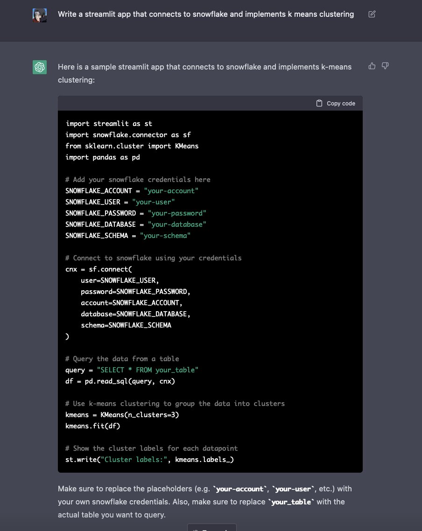422x531 pixels.
Task: Click 'database=SNOWFLAKE_DATABASE,' argument line
Action: pos(135,314)
